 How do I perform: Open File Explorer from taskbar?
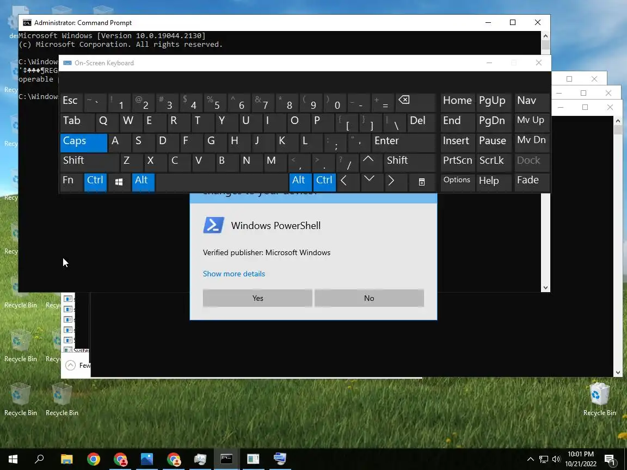(x=66, y=459)
